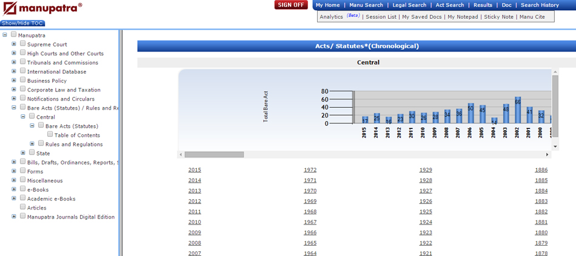The width and height of the screenshot is (576, 256).
Task: Select Miscellaneous tree item
Action: 45,181
